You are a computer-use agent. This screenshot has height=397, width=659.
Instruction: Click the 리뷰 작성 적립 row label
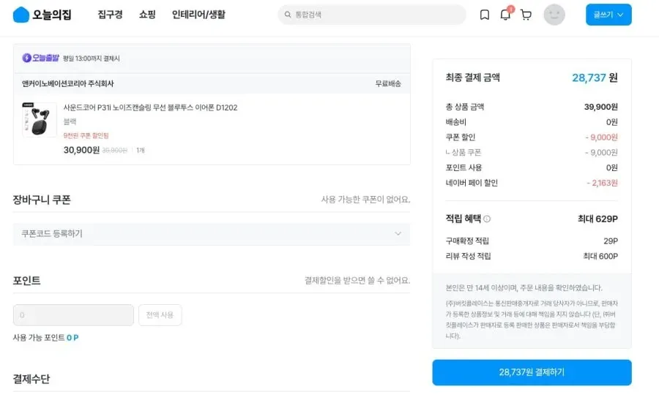pyautogui.click(x=468, y=256)
